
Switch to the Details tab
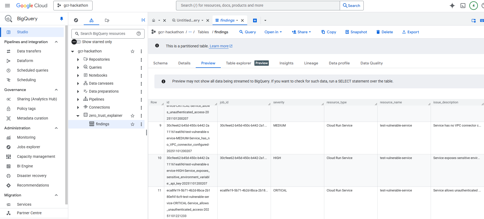coord(184,63)
